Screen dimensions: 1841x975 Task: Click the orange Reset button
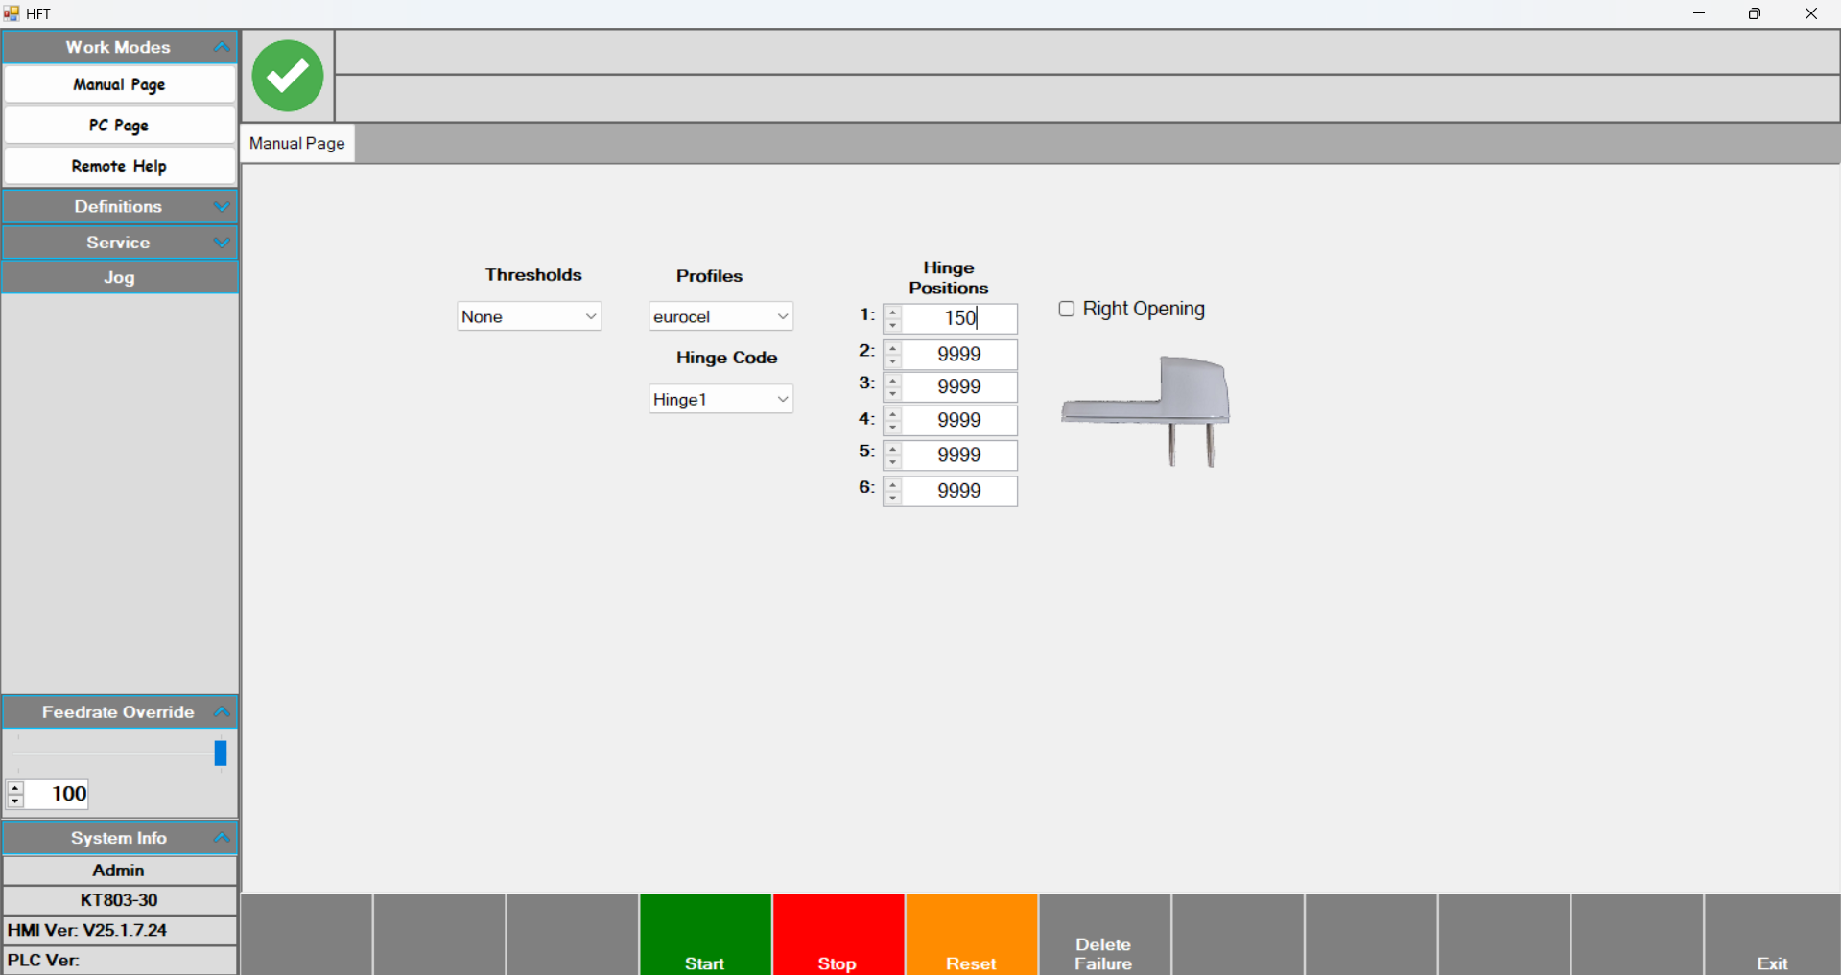(x=971, y=935)
